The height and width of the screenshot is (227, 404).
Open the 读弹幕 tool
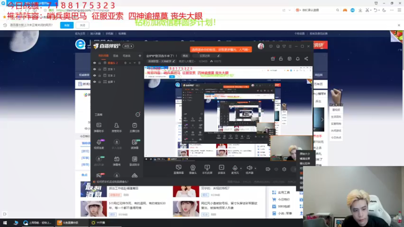coord(134,144)
